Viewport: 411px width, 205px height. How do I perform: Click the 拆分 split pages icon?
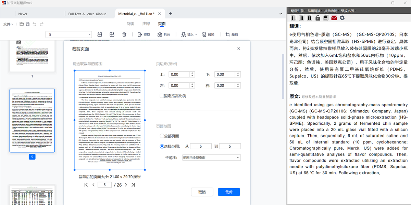point(163,34)
